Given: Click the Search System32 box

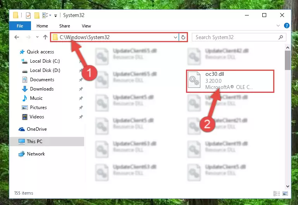Looking at the screenshot, I should [x=239, y=37].
